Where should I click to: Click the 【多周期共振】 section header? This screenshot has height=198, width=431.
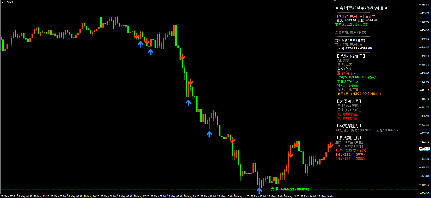pyautogui.click(x=349, y=138)
